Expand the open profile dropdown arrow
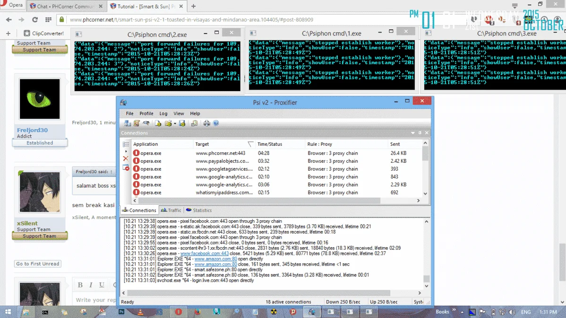 [x=175, y=124]
